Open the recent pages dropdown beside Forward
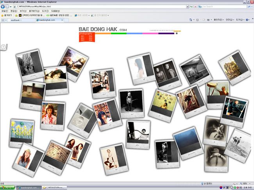The image size is (254, 190). point(11,7)
